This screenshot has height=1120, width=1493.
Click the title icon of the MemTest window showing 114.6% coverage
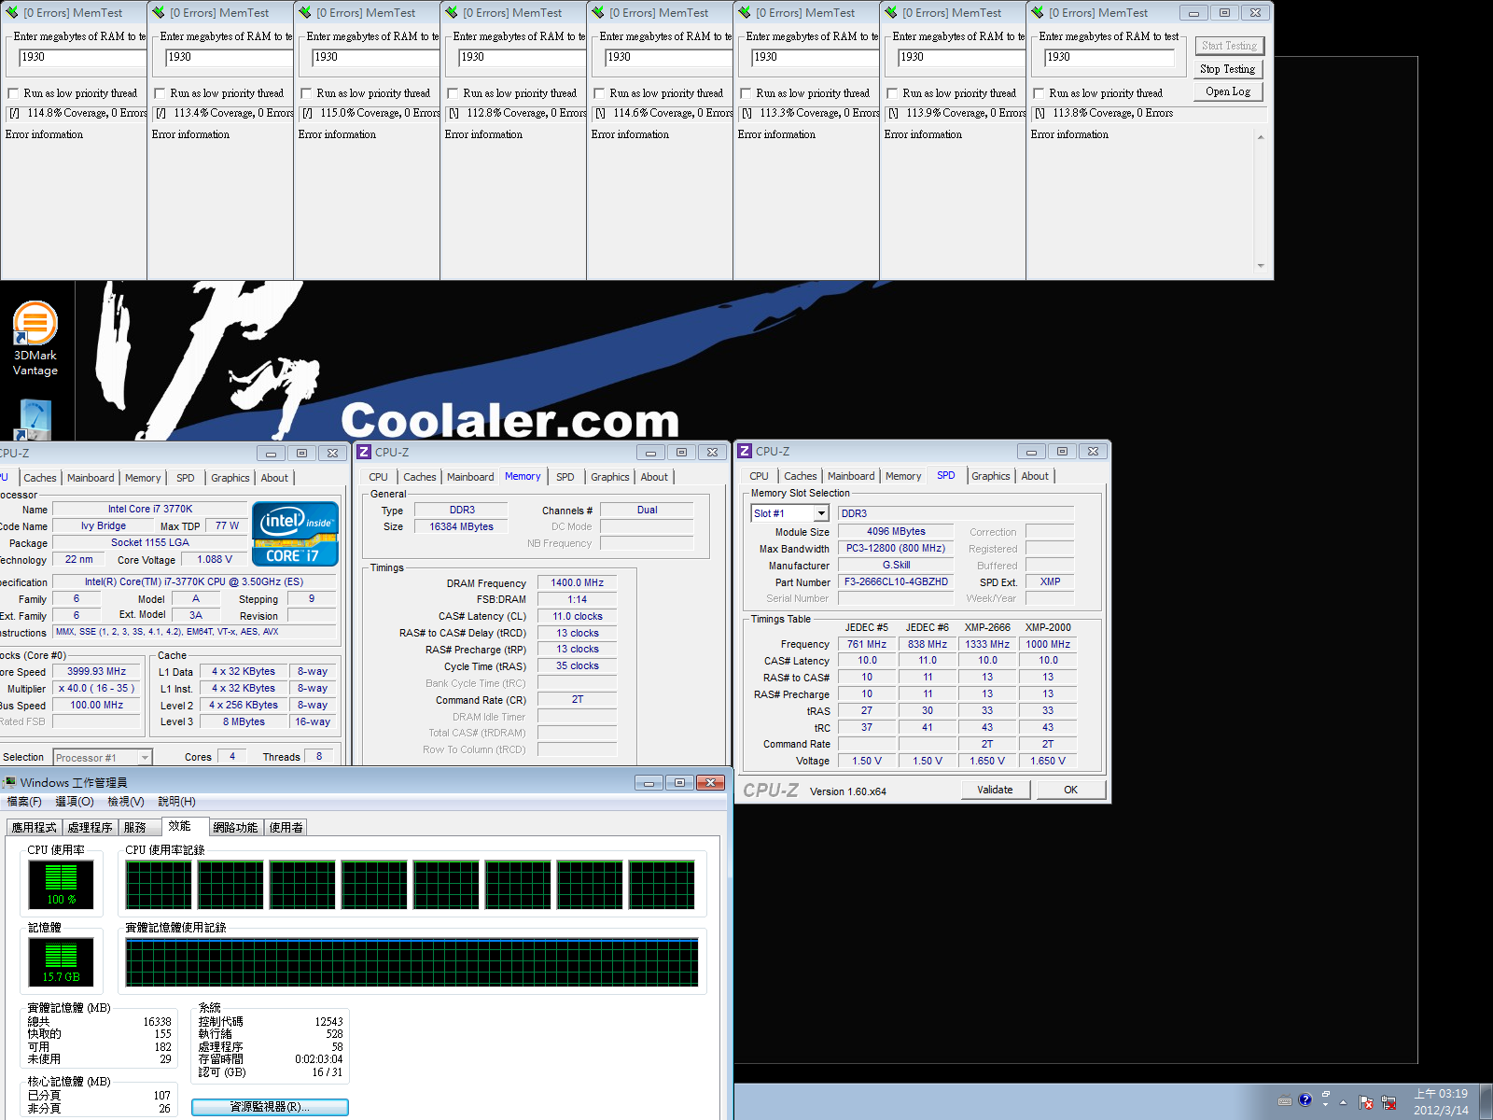click(x=598, y=12)
